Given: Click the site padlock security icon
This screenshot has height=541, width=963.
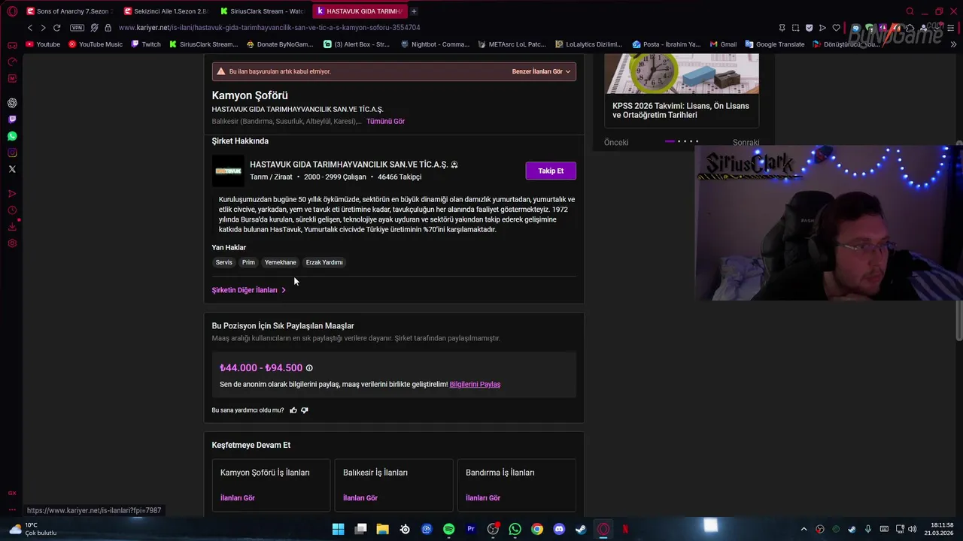Looking at the screenshot, I should coord(108,28).
